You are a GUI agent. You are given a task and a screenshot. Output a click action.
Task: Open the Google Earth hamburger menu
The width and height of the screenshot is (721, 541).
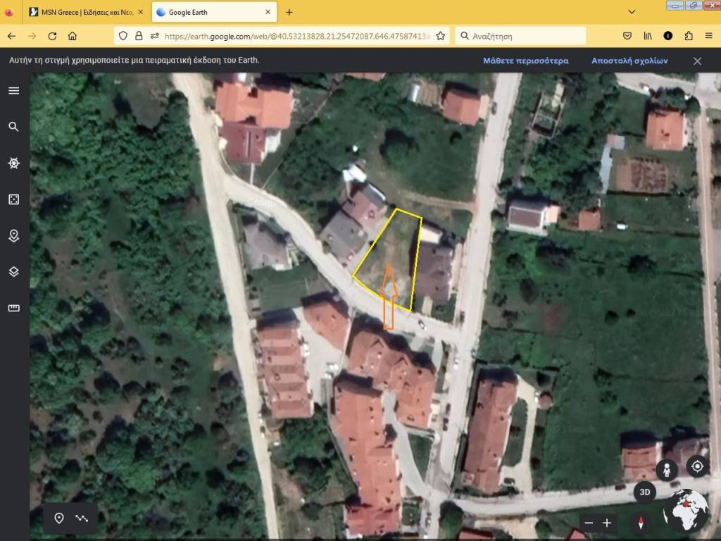coord(13,91)
